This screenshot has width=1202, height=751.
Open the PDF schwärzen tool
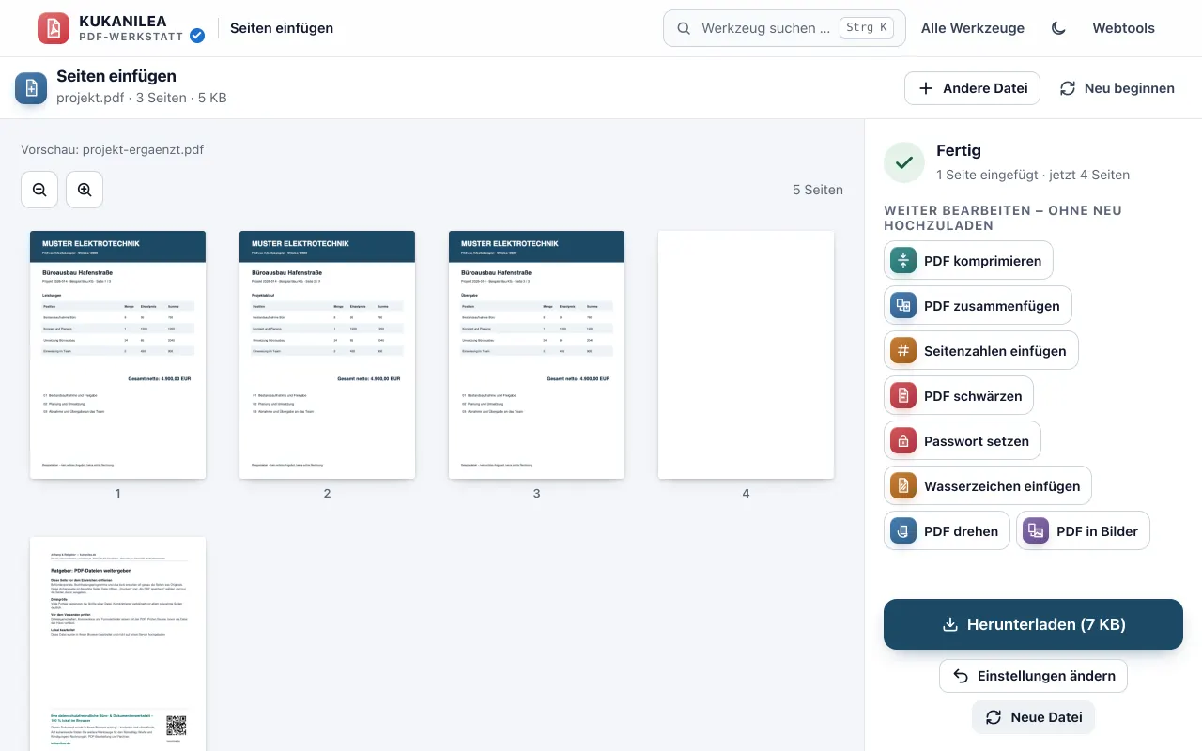(959, 396)
